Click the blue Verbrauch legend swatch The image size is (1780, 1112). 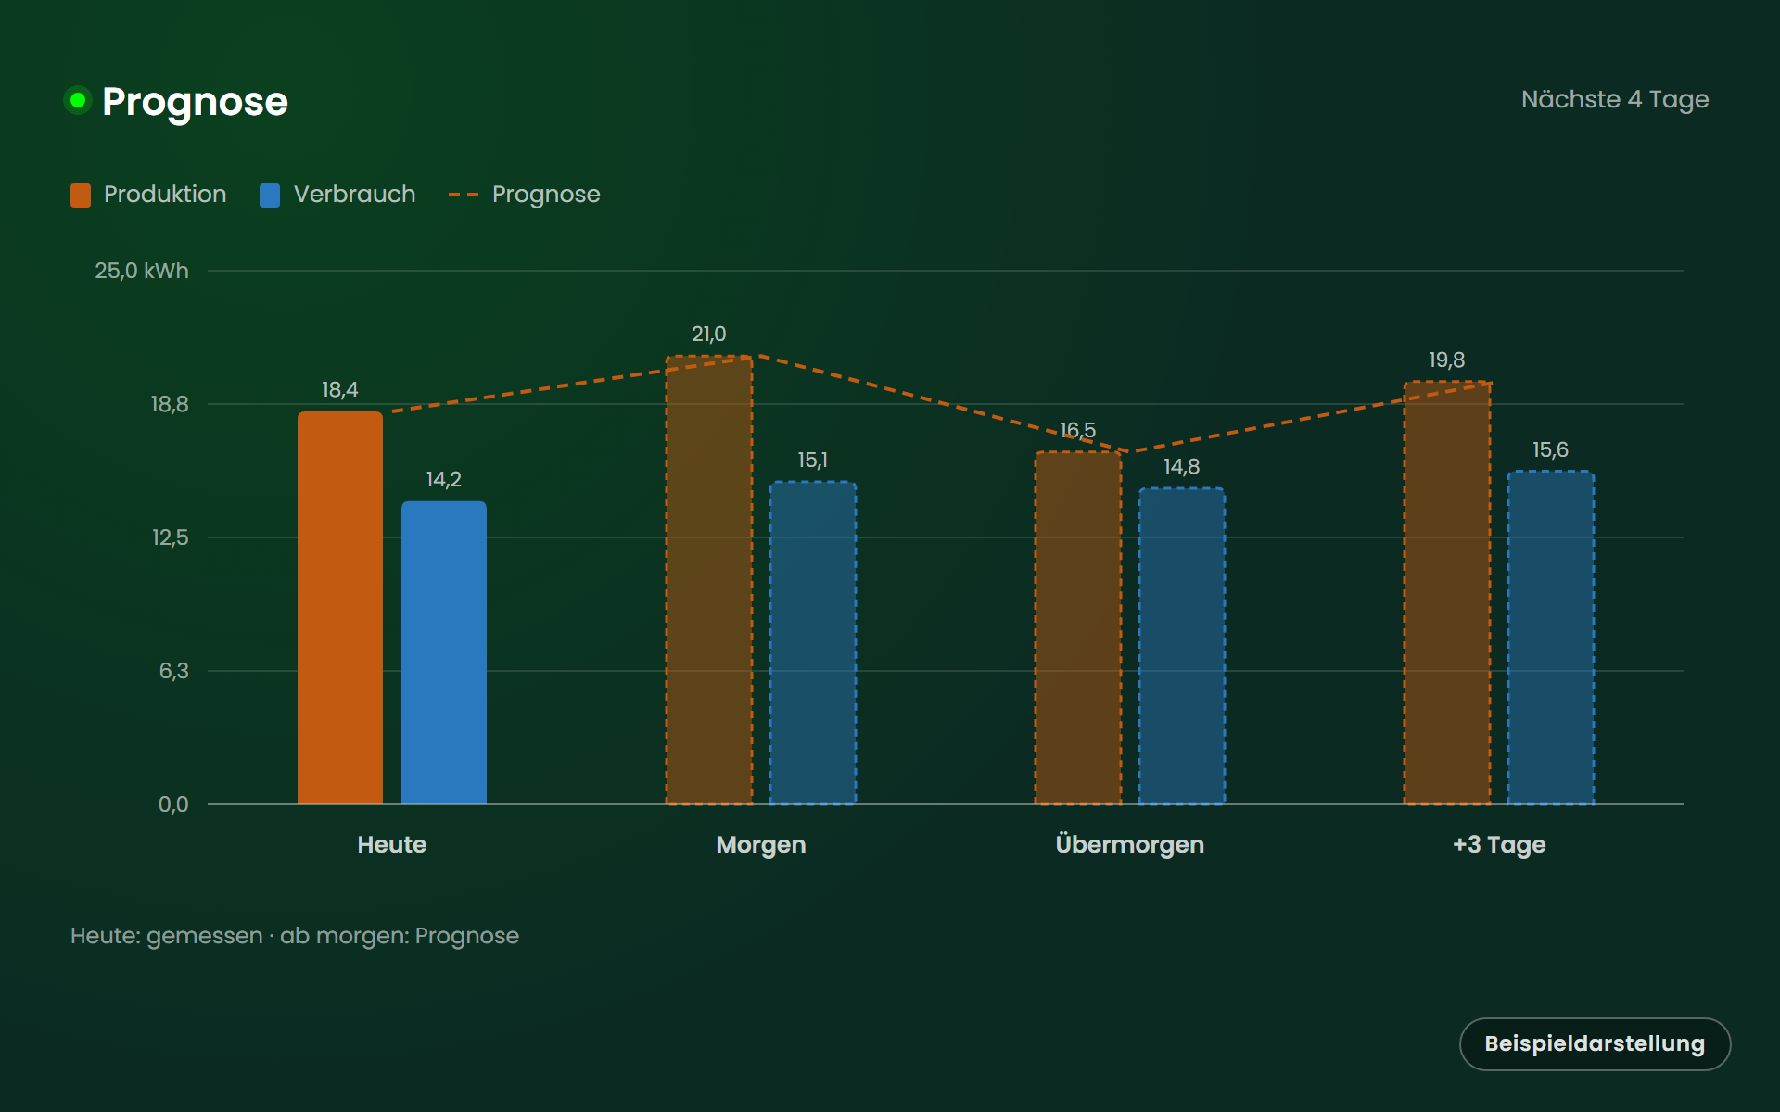[270, 195]
